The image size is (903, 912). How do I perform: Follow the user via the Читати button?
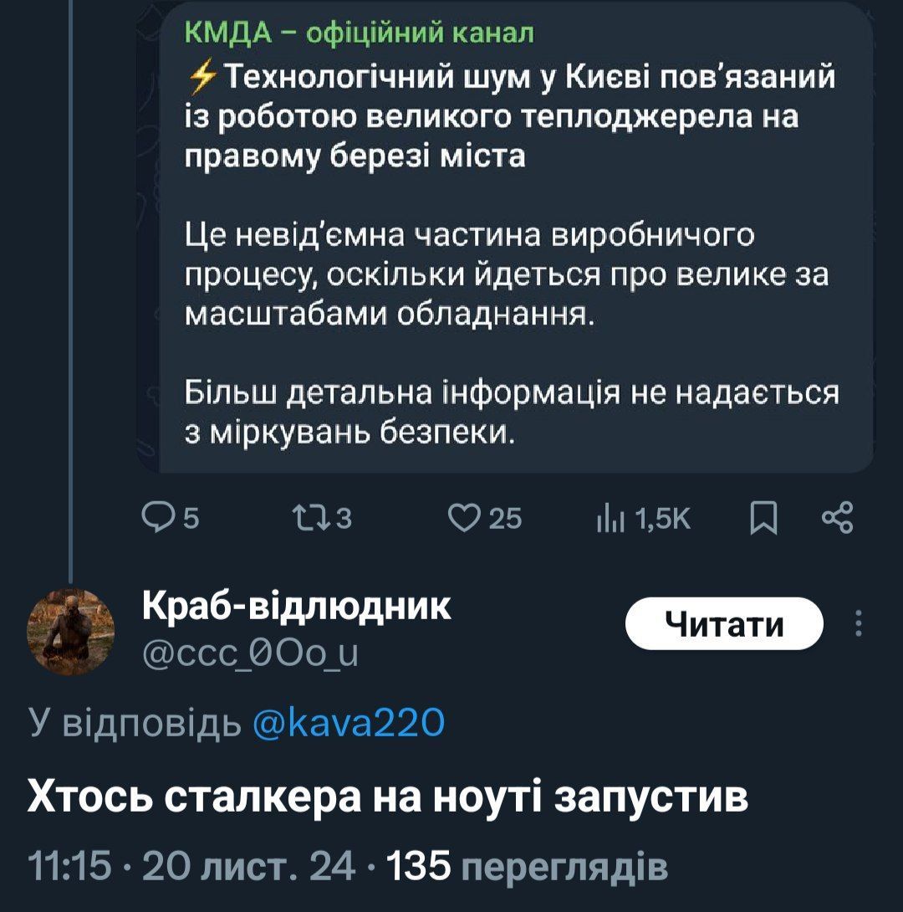coord(724,624)
